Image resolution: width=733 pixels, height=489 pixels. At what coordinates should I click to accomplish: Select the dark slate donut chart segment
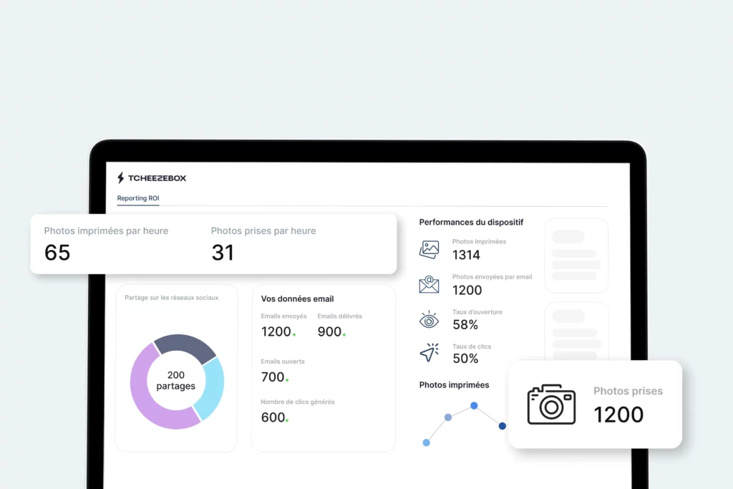tap(185, 347)
